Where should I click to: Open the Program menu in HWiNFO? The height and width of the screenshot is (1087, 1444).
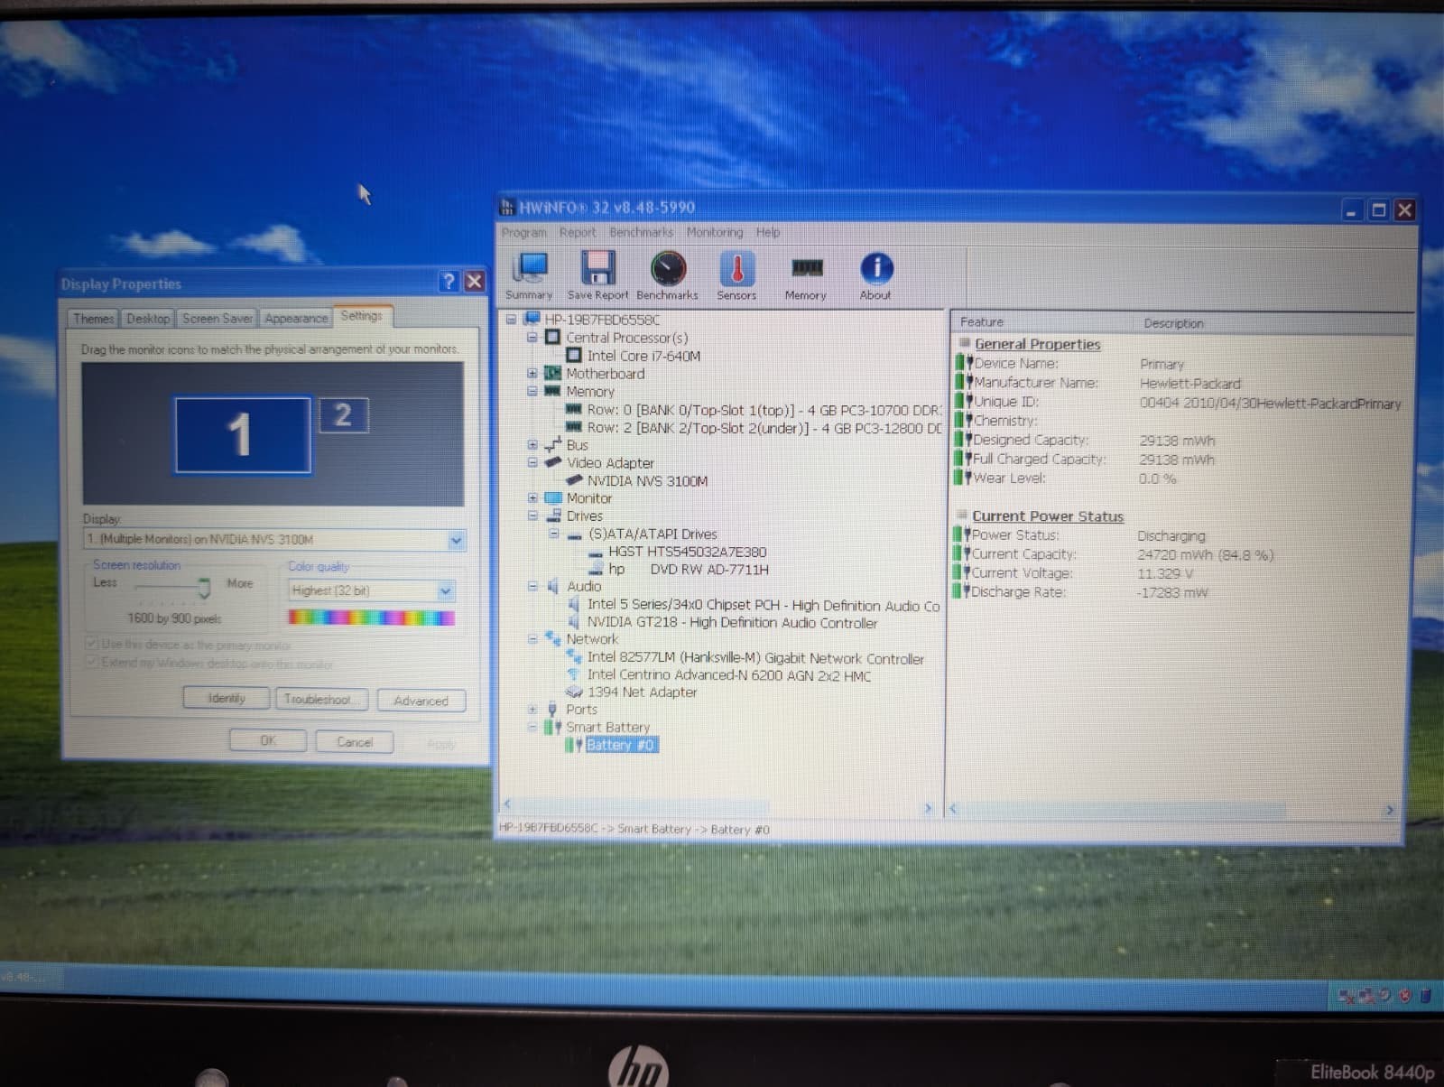tap(524, 232)
